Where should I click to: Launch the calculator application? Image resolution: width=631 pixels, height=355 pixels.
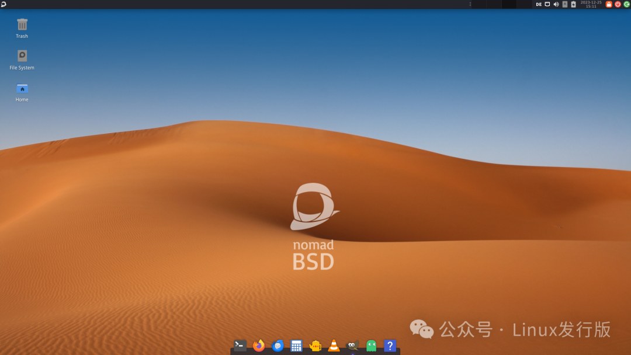296,345
